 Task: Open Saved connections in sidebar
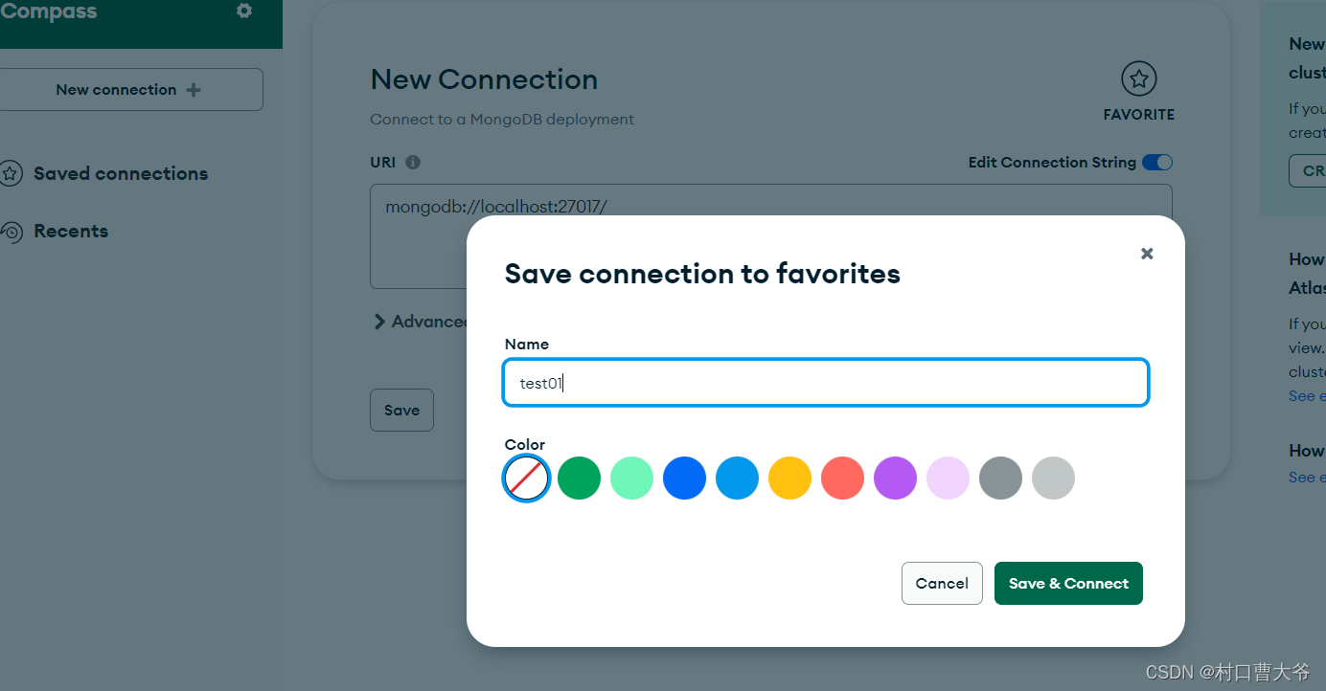(x=121, y=173)
